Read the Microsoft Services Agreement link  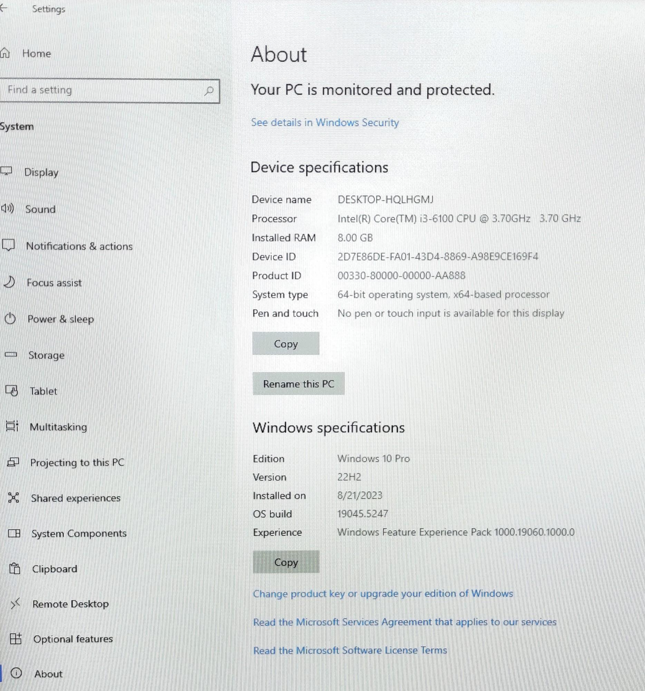[x=405, y=622]
